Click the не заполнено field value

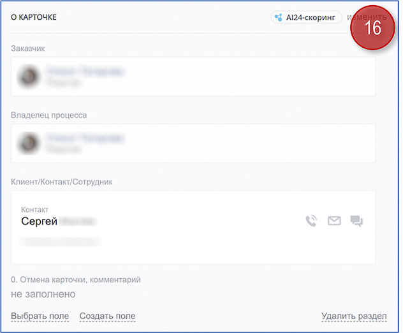click(43, 294)
